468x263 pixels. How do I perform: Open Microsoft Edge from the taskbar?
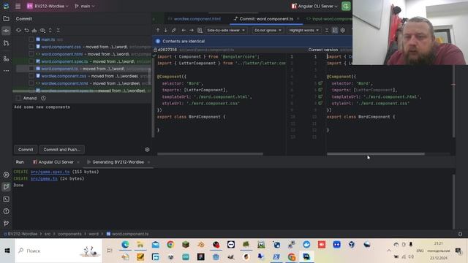coord(125,245)
